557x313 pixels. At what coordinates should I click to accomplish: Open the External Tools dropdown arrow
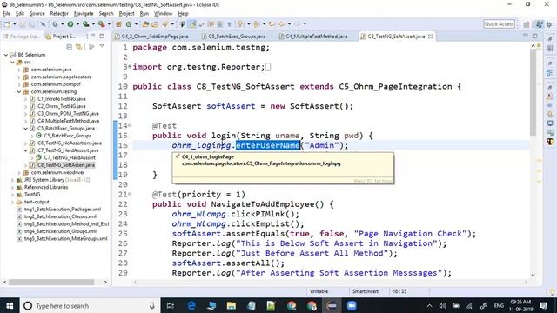pos(109,24)
